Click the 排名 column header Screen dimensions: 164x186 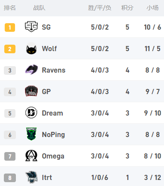pyautogui.click(x=10, y=8)
